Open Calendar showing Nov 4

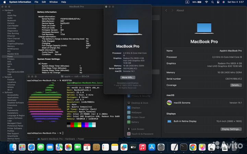coord(87,147)
